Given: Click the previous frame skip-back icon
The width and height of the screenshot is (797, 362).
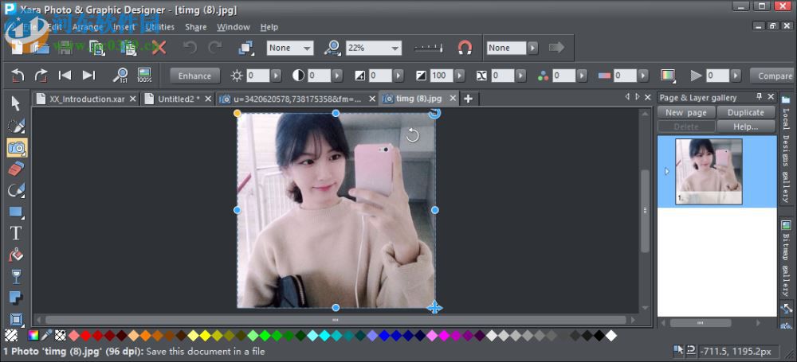Looking at the screenshot, I should click(65, 75).
